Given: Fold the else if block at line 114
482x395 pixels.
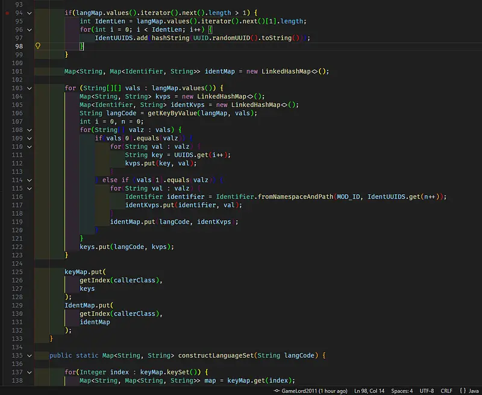Looking at the screenshot, I should point(31,180).
